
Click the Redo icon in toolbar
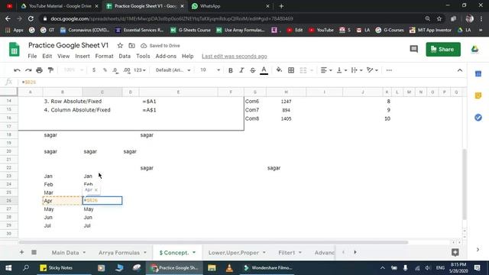[28, 70]
